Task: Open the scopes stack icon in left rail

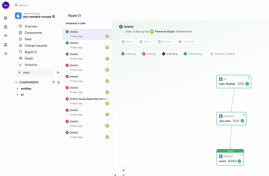Action: pyautogui.click(x=6, y=27)
